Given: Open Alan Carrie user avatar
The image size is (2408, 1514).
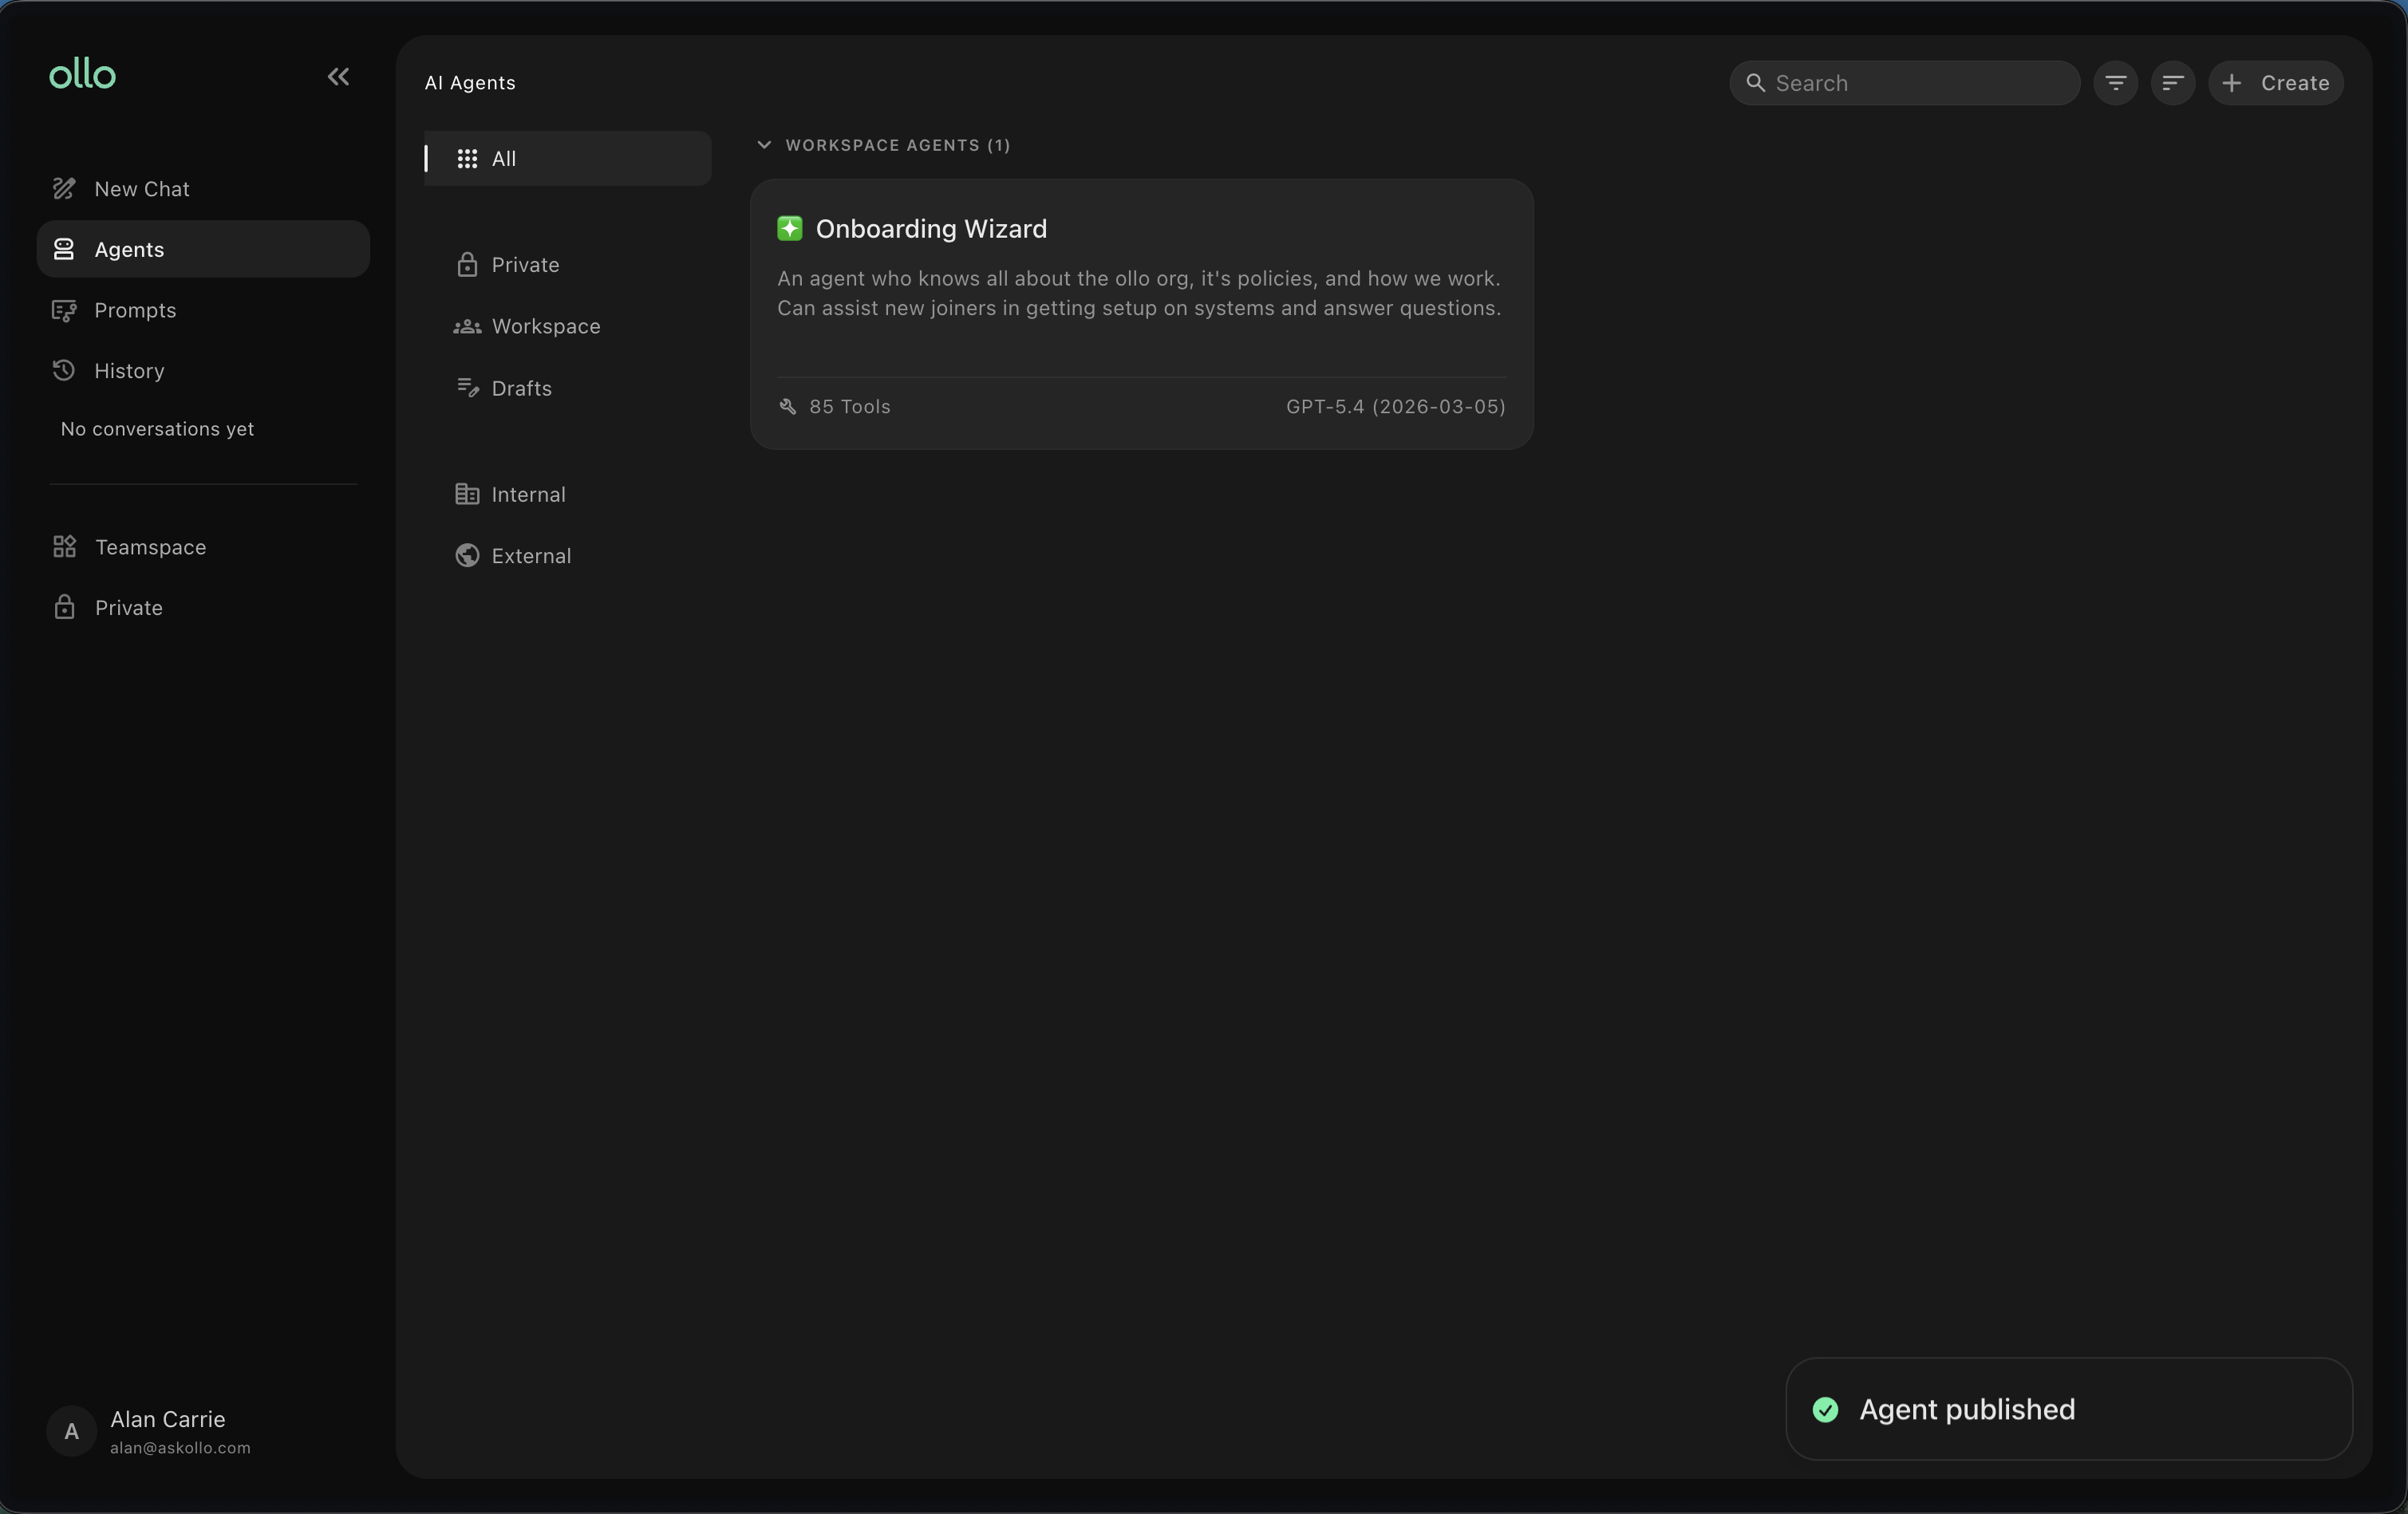Looking at the screenshot, I should point(71,1431).
